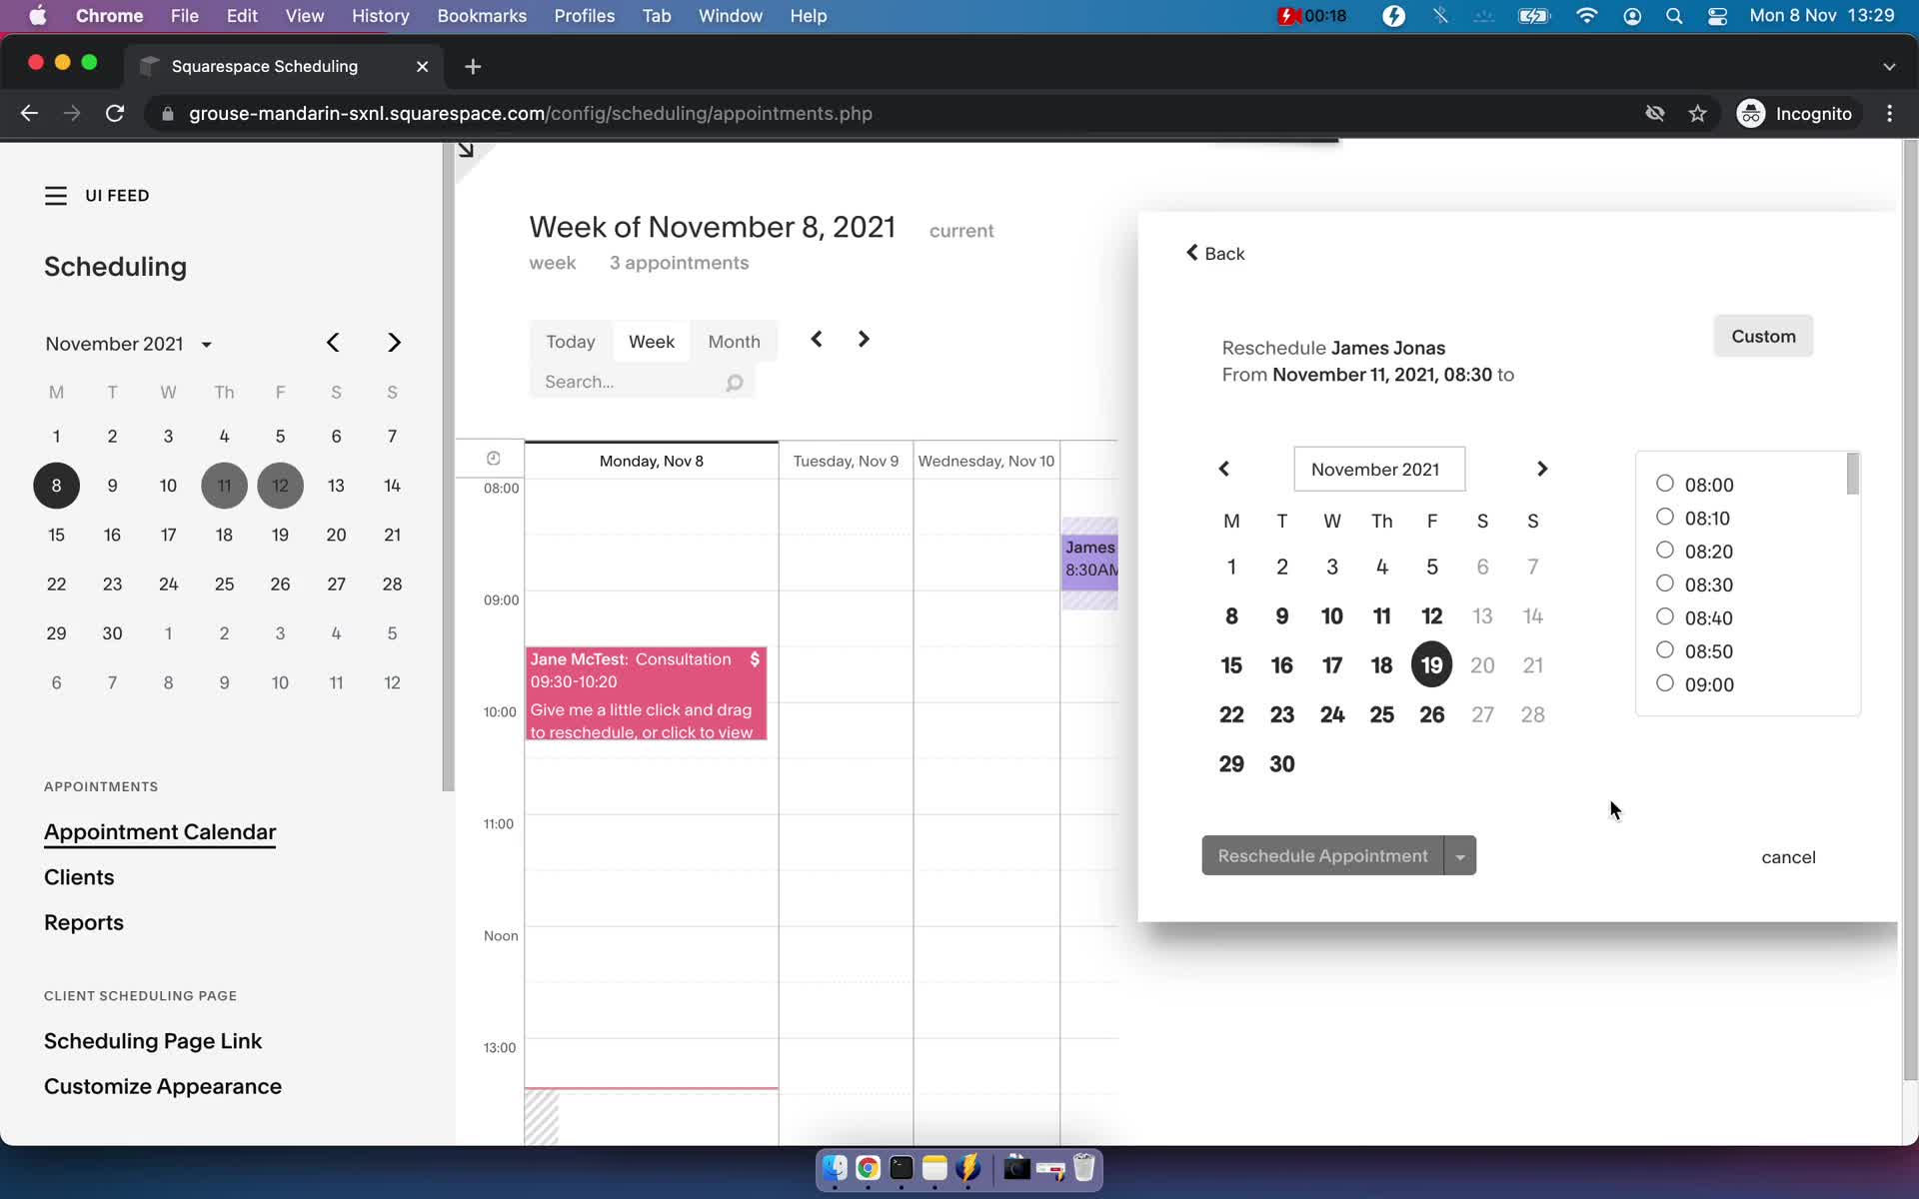1919x1199 pixels.
Task: Select the 08:20 time slot
Action: 1665,551
